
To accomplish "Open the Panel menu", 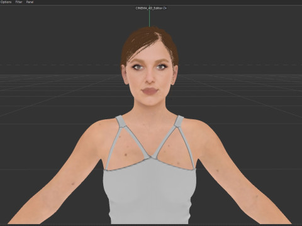I will click(30, 2).
